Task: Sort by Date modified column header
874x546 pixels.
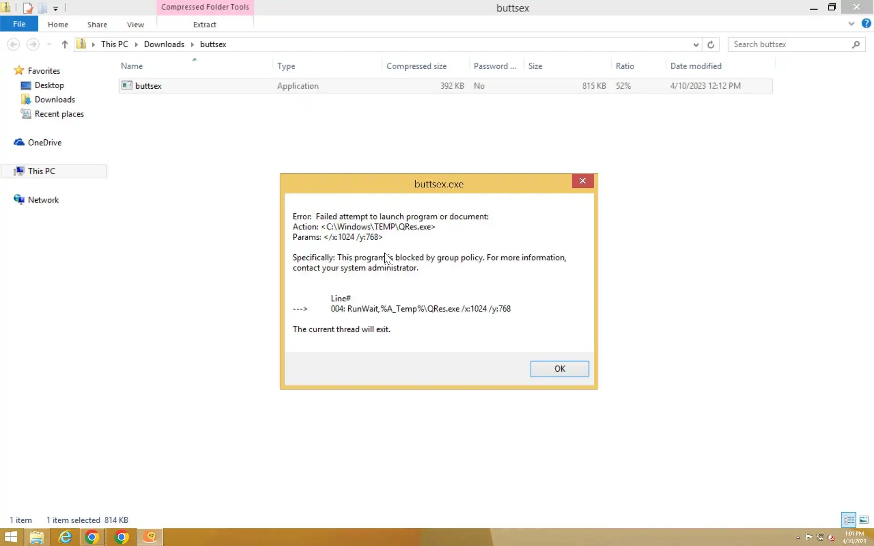Action: coord(696,66)
